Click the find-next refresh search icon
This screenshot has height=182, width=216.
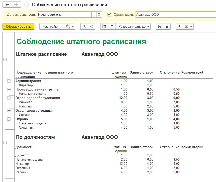tap(92, 26)
